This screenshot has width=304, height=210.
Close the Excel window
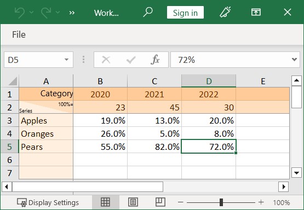pyautogui.click(x=288, y=12)
